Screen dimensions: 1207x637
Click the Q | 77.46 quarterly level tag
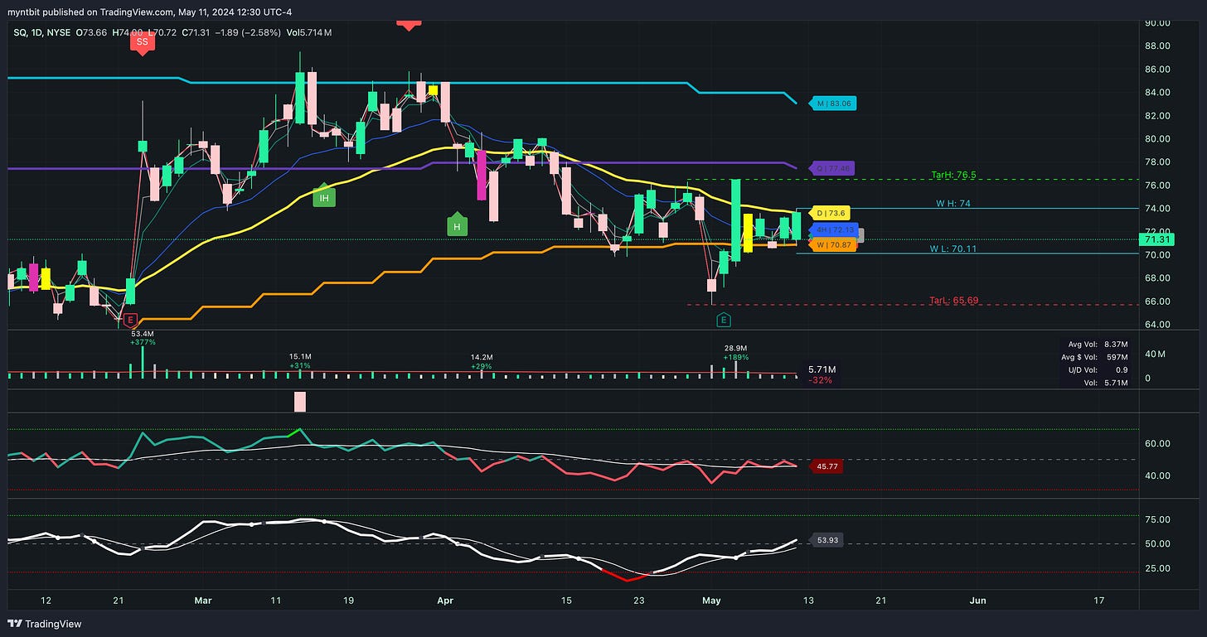(x=833, y=168)
